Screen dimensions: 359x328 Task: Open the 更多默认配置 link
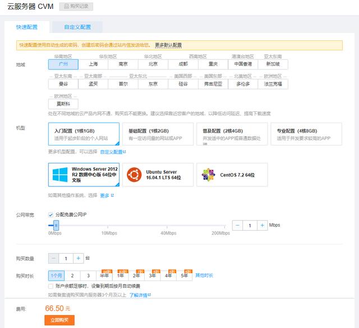pos(168,45)
